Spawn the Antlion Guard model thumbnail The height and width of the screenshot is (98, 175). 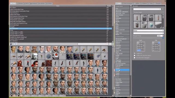point(104,50)
